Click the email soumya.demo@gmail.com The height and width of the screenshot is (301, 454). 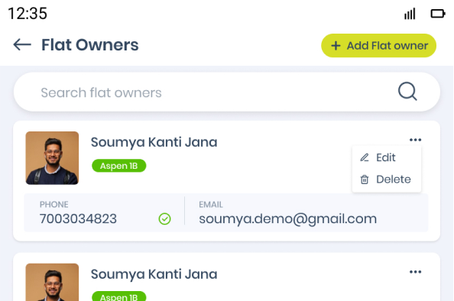click(x=288, y=219)
